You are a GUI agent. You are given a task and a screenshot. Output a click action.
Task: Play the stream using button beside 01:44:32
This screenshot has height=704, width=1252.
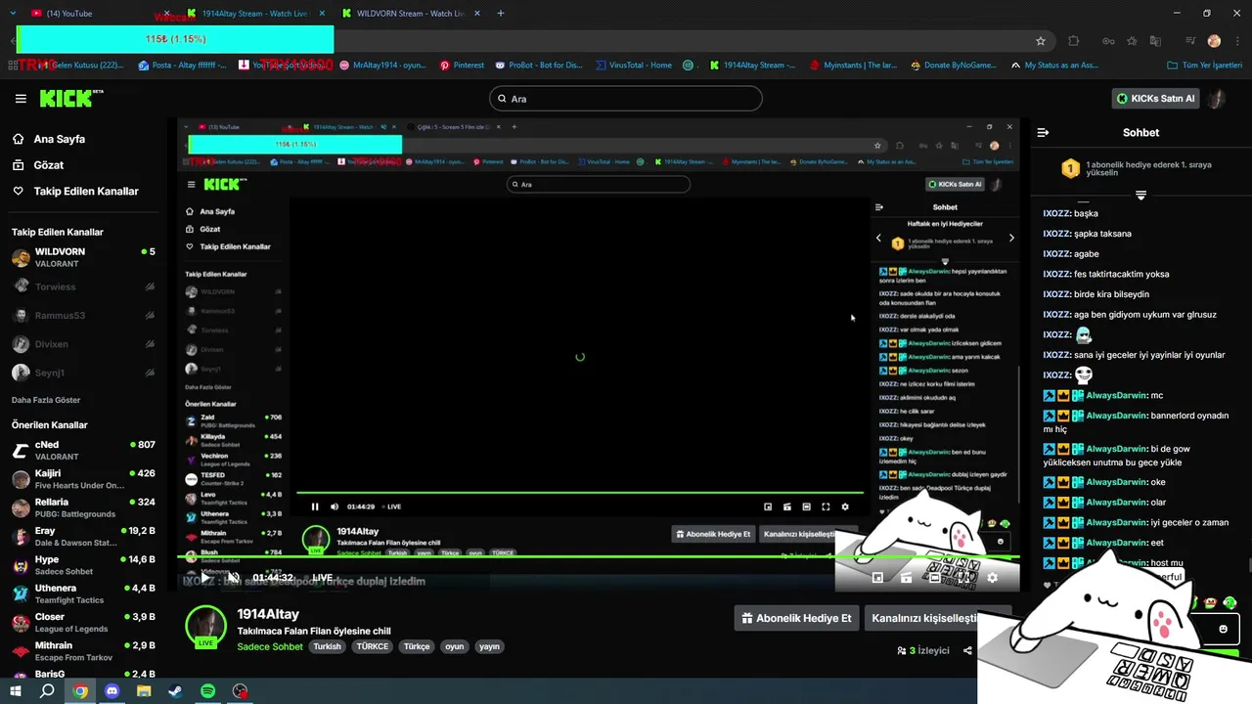pos(205,578)
